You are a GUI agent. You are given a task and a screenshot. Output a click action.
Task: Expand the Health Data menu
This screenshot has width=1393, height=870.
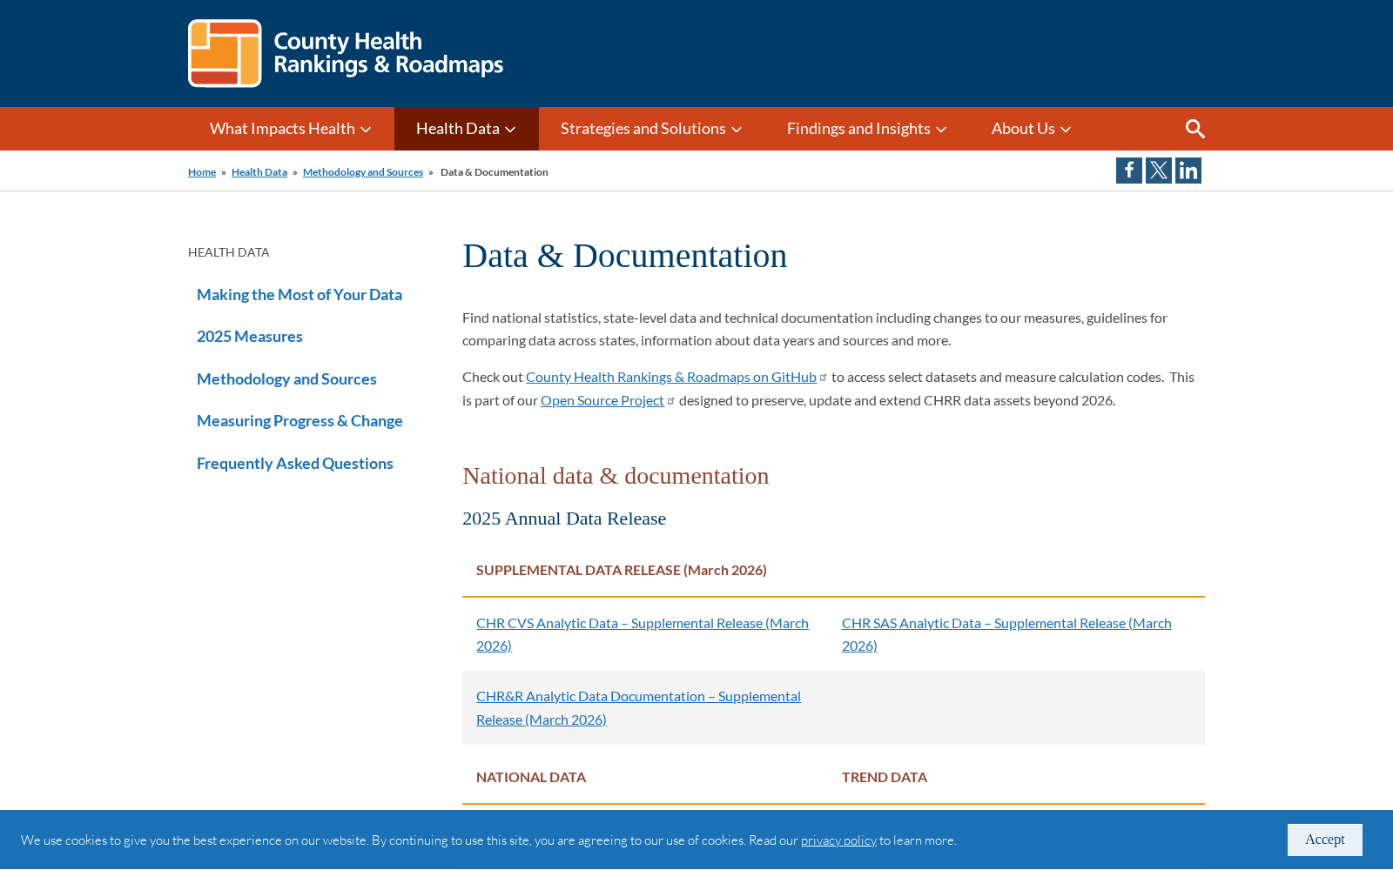[467, 129]
